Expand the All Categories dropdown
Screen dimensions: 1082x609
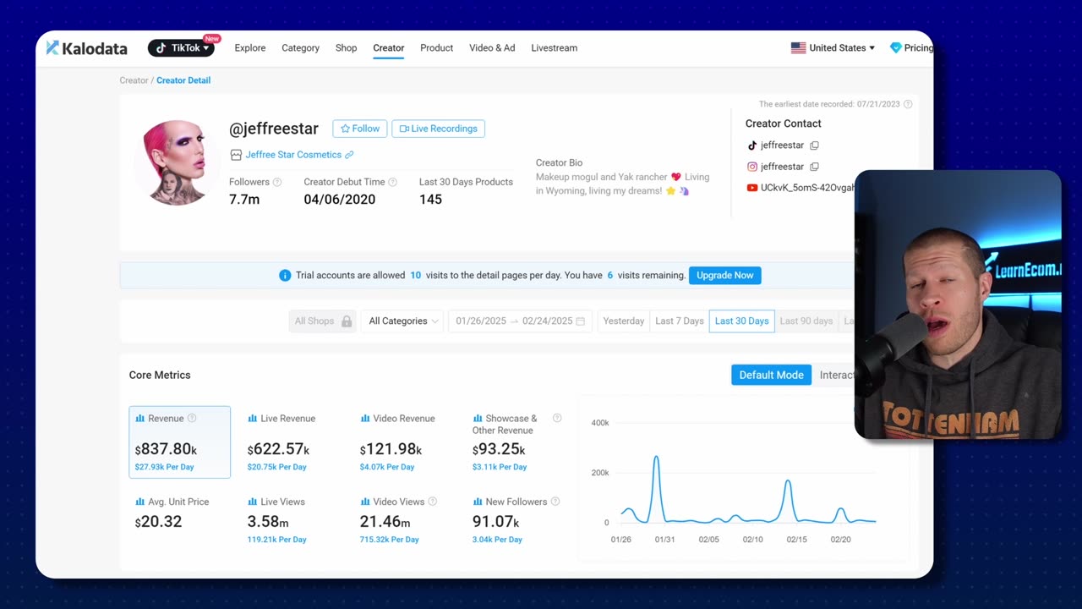tap(403, 321)
